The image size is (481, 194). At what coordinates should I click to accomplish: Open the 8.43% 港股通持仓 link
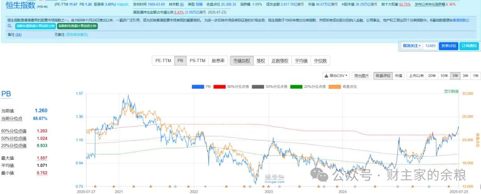179,12
